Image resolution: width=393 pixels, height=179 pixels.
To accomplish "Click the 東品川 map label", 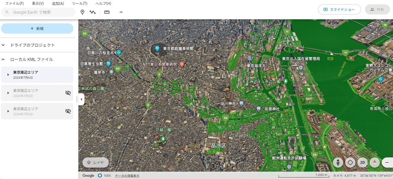I will point(290,104).
